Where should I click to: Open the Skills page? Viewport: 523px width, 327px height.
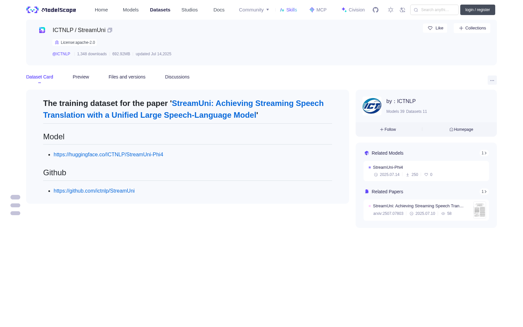[288, 10]
